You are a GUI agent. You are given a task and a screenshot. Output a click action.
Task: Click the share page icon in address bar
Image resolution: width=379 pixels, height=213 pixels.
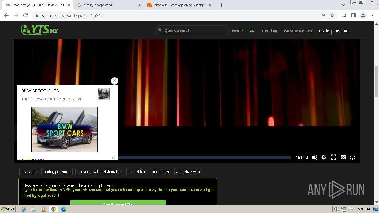click(x=323, y=15)
